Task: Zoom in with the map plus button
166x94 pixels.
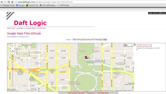Action: click(x=12, y=61)
